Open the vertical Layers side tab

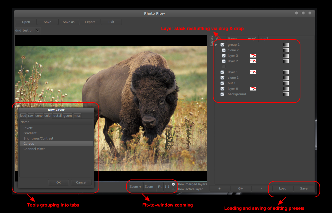point(212,41)
